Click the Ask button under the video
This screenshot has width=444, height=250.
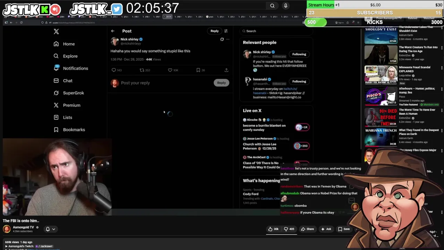point(326,229)
